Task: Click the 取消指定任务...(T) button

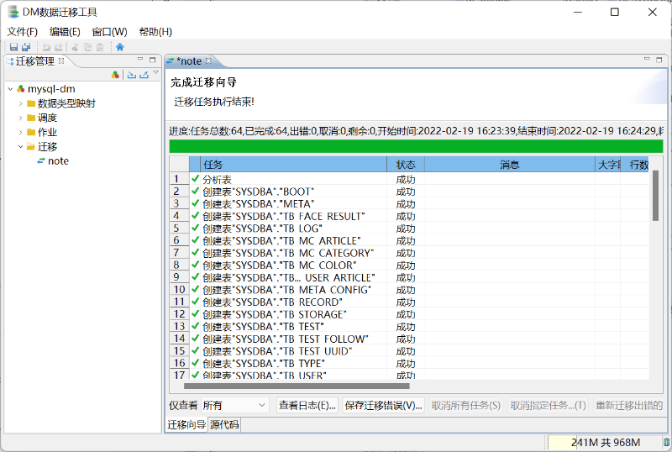Action: [549, 405]
